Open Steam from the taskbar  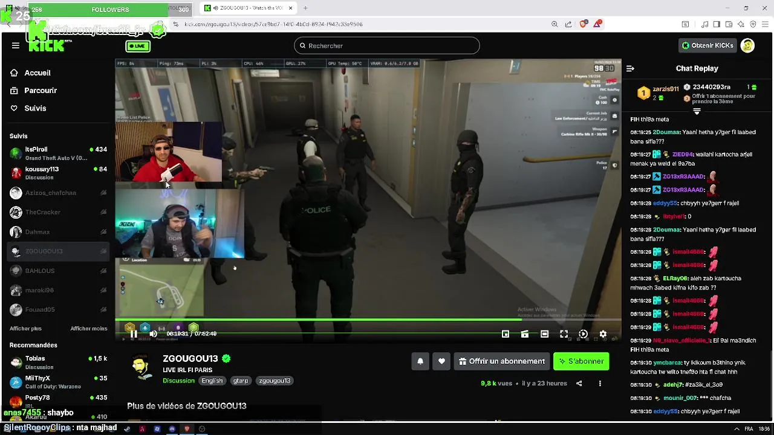127,429
